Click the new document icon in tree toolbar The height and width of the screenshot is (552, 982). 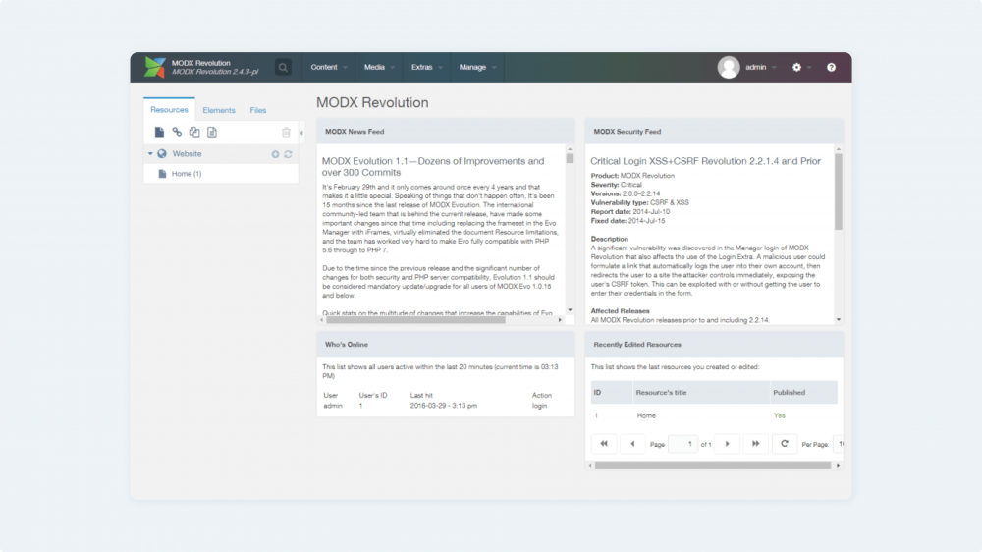[x=159, y=133]
